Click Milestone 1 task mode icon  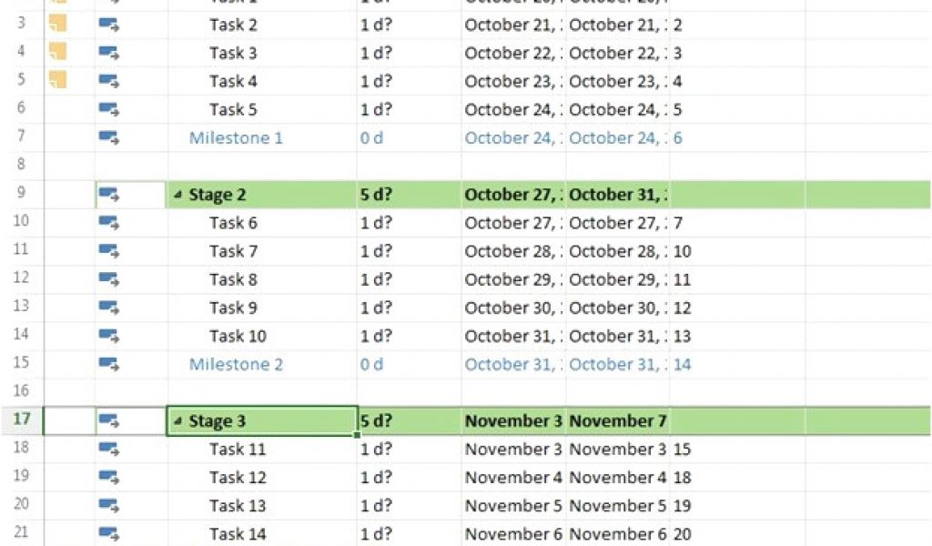coord(109,138)
